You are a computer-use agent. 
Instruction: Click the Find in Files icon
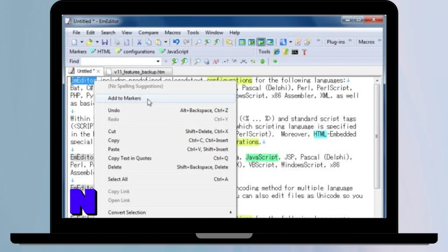coord(229,42)
